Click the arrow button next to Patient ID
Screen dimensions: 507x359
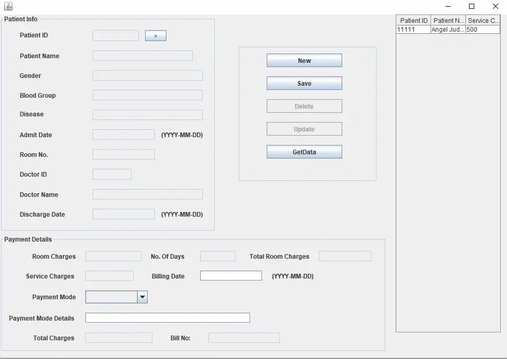(155, 35)
